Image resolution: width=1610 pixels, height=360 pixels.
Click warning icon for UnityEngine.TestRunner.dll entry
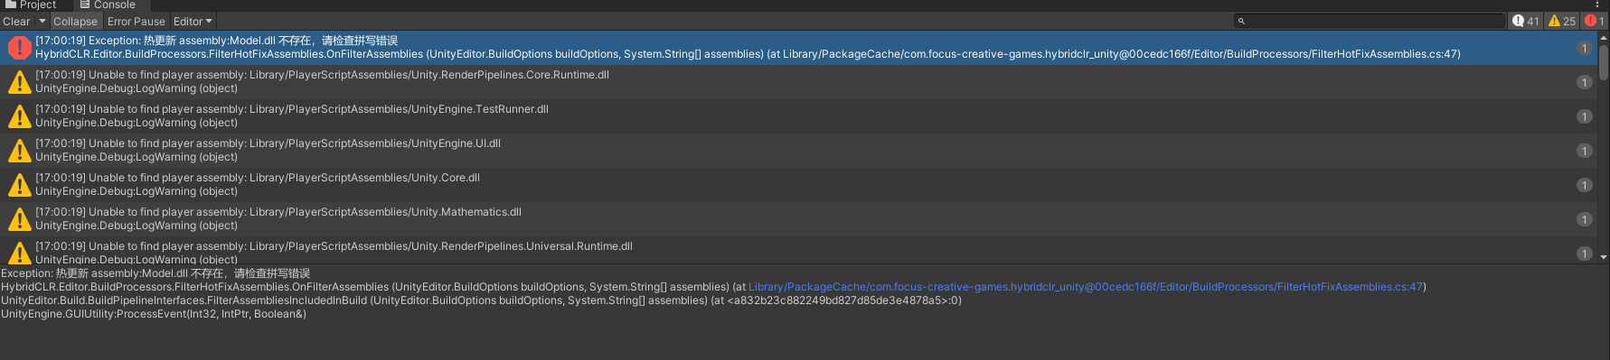(x=19, y=116)
